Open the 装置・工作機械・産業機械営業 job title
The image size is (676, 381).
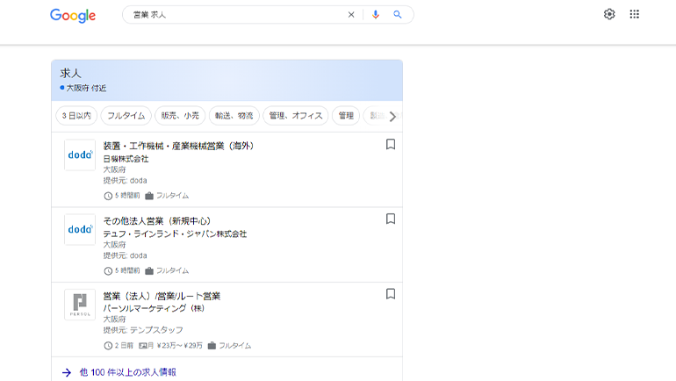tap(178, 146)
